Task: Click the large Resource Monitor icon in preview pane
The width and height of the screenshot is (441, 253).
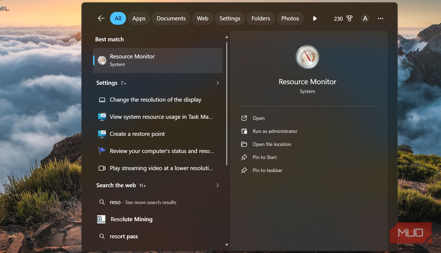Action: [308, 57]
